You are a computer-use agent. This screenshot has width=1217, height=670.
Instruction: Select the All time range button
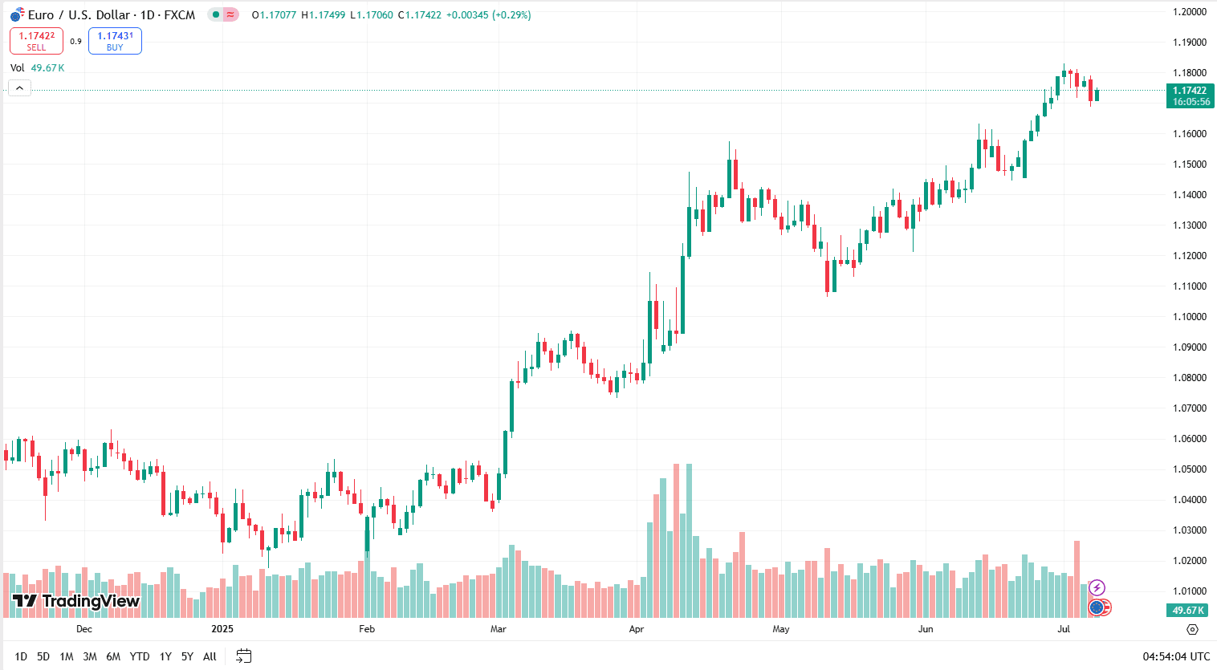pos(210,656)
